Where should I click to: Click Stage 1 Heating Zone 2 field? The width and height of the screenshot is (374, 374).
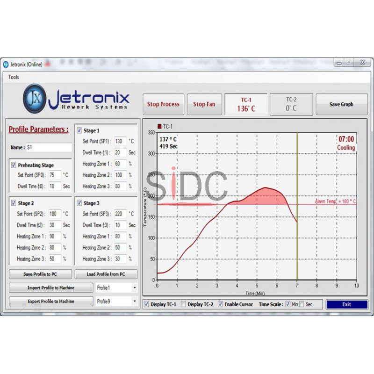coord(121,175)
